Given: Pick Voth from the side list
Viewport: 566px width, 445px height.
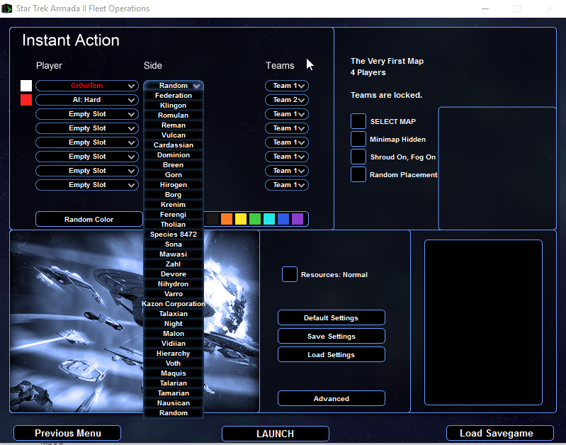Looking at the screenshot, I should 174,364.
